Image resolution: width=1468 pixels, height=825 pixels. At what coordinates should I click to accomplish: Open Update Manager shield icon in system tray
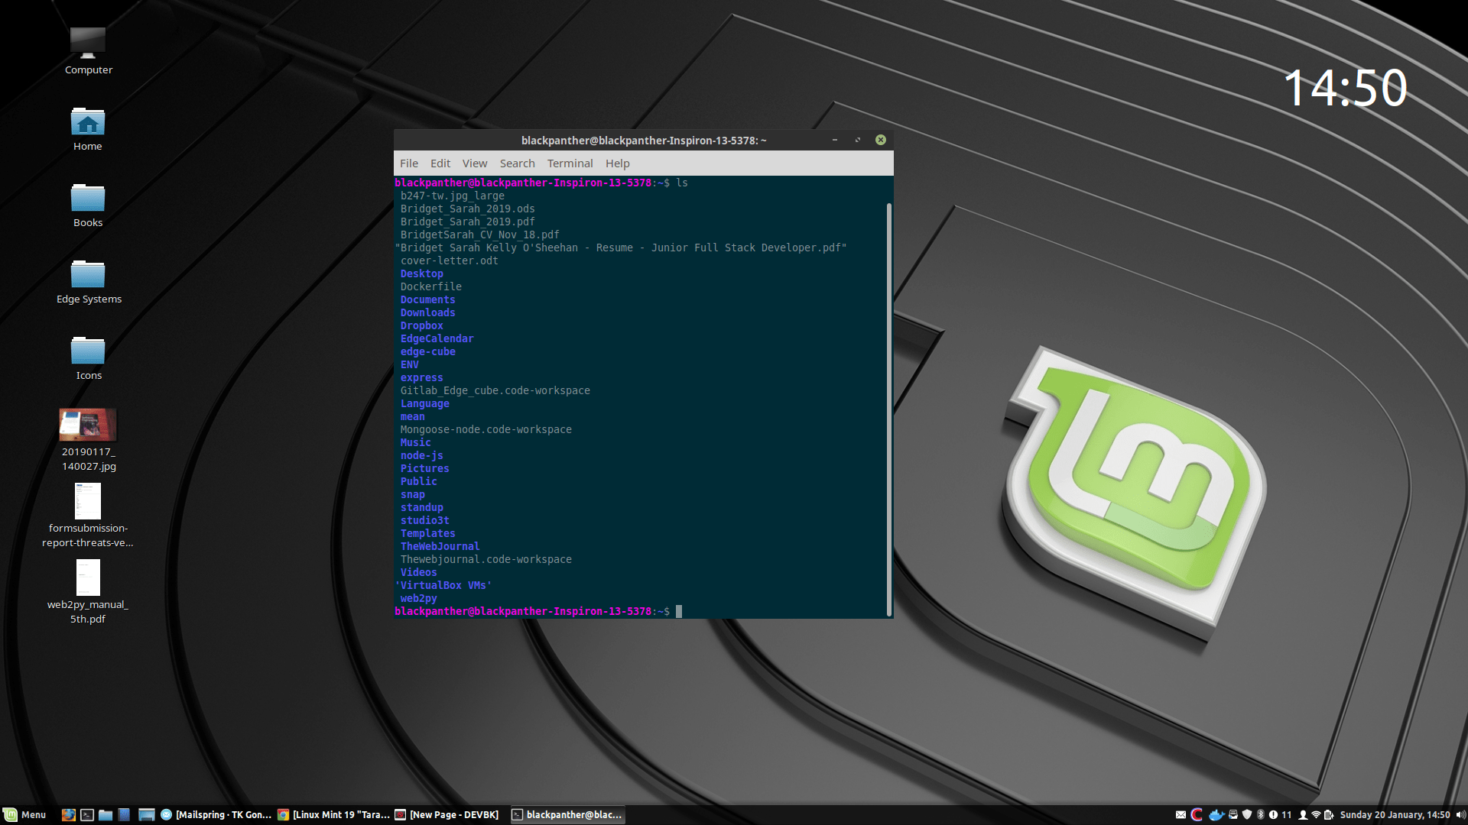coord(1247,814)
